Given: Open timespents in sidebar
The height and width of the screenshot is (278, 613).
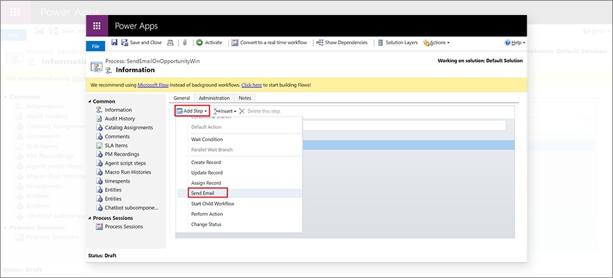Looking at the screenshot, I should 117,181.
